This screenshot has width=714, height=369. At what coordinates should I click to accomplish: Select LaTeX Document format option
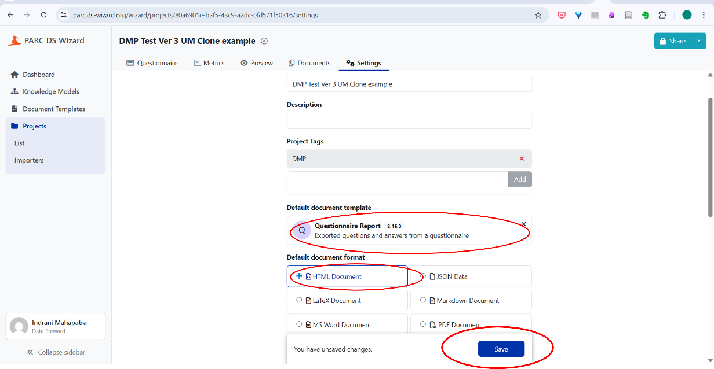pyautogui.click(x=299, y=301)
